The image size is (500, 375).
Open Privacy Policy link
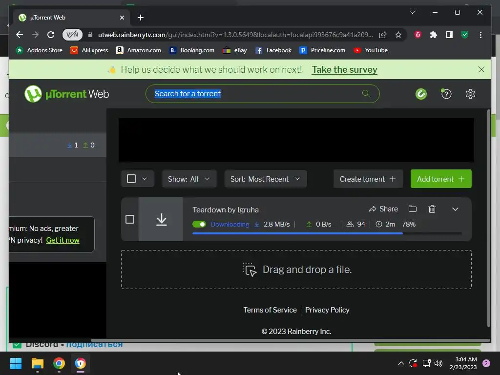coord(327,310)
